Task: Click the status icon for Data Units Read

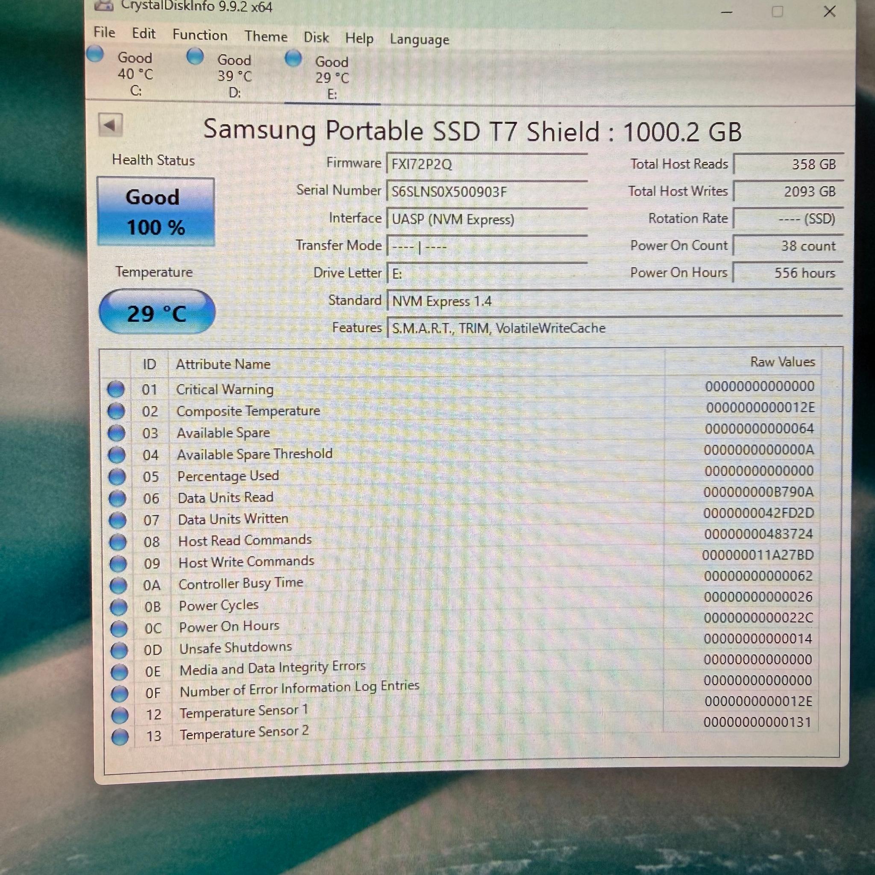Action: (117, 498)
